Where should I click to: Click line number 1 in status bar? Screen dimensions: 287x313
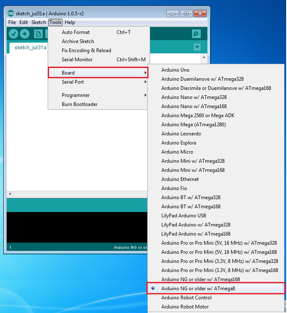pos(10,248)
